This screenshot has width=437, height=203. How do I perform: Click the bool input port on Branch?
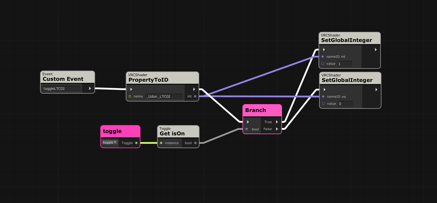pos(247,129)
